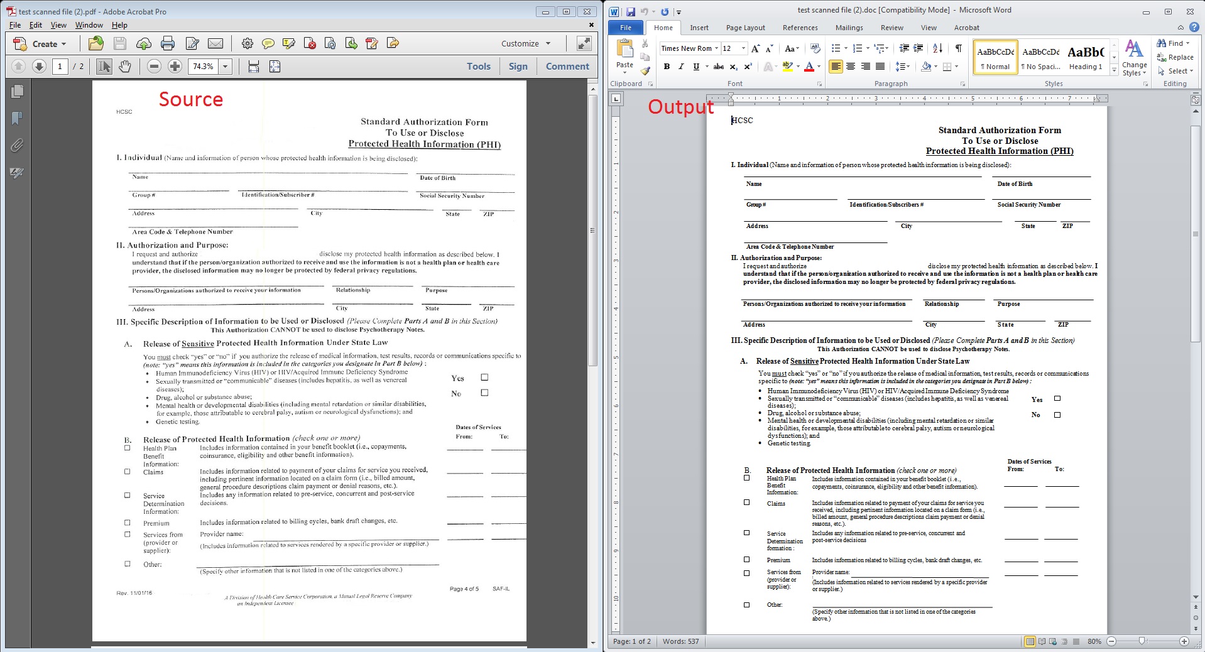Select the Hand tool in Acrobat
The width and height of the screenshot is (1205, 652).
click(125, 67)
